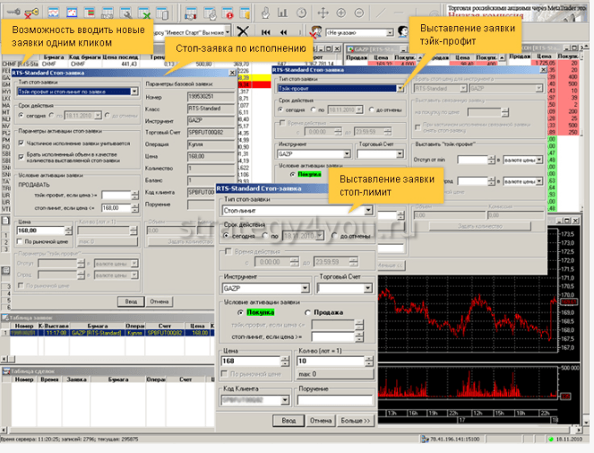Viewport: 594px width, 453px height.
Task: Click the clock icon in top toolbar
Action: click(303, 13)
